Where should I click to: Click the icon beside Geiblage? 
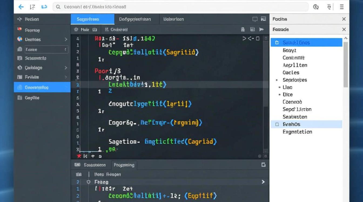coord(19,68)
